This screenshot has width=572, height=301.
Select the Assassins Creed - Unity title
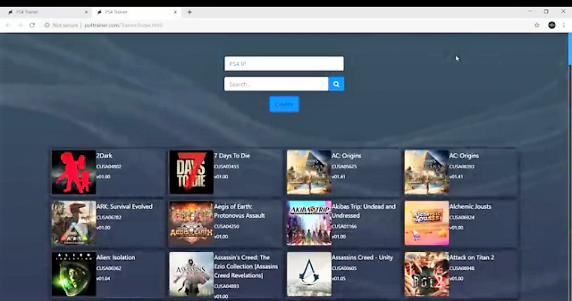point(362,257)
